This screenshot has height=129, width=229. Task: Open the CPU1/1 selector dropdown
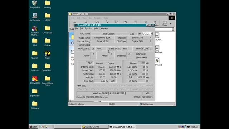pos(152,34)
